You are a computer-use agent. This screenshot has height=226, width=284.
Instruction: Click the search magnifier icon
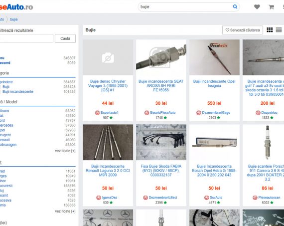point(235,6)
